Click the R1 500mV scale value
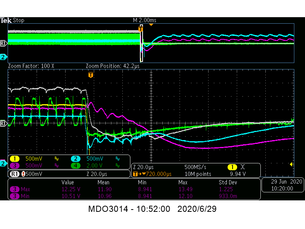 click(34, 174)
